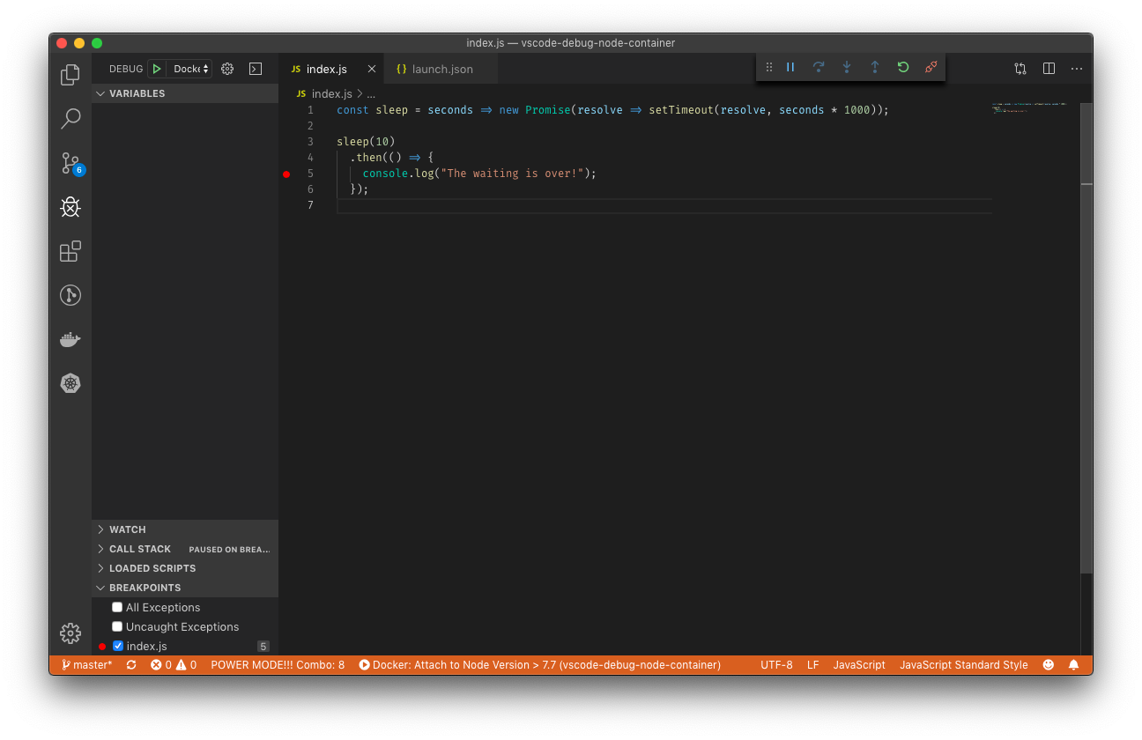This screenshot has width=1142, height=740.
Task: Step out in debug toolbar
Action: (875, 67)
